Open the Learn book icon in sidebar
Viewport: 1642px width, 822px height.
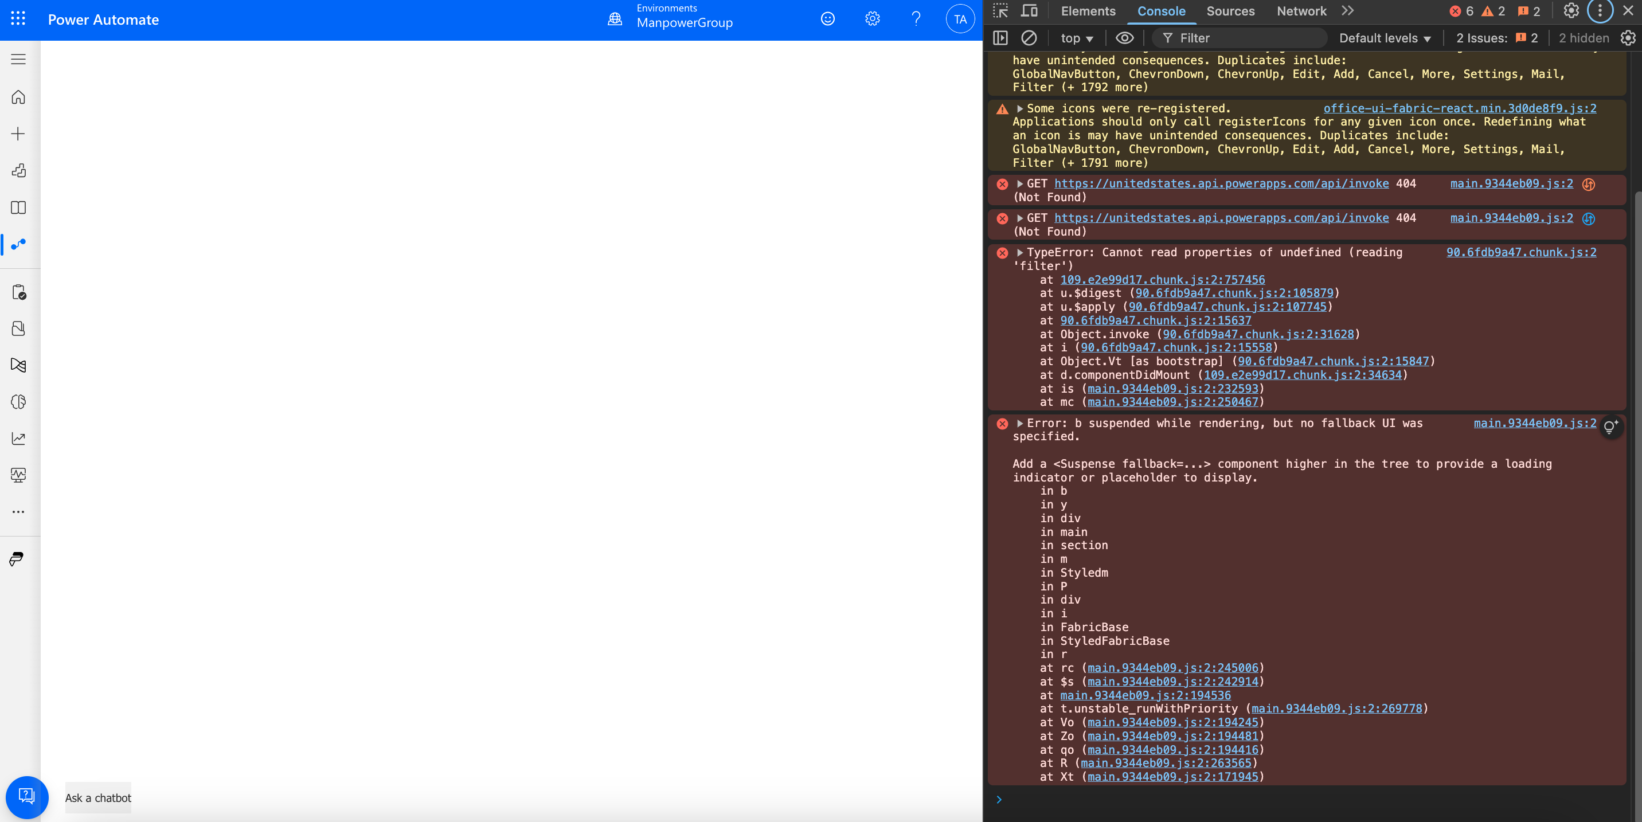(x=18, y=208)
